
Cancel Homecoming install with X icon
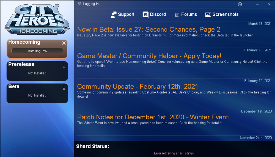64,43
